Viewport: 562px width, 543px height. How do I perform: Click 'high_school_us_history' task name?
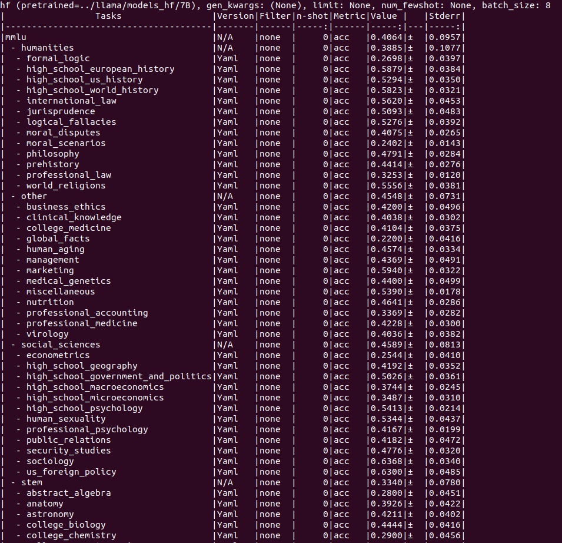tap(85, 80)
